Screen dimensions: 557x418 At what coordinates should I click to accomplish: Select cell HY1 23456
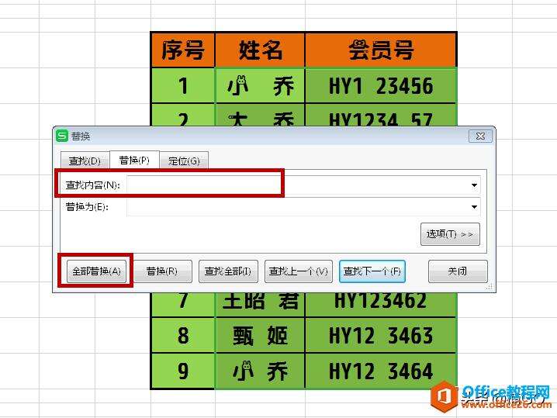[380, 85]
